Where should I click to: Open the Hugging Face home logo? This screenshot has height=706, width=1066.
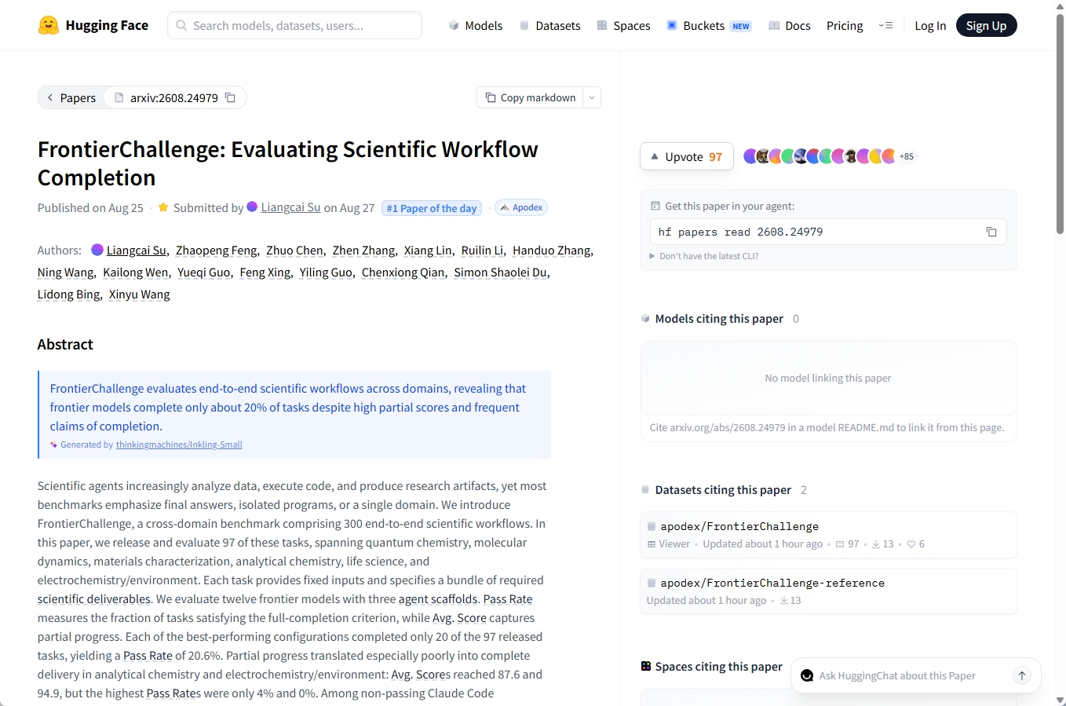pos(93,25)
